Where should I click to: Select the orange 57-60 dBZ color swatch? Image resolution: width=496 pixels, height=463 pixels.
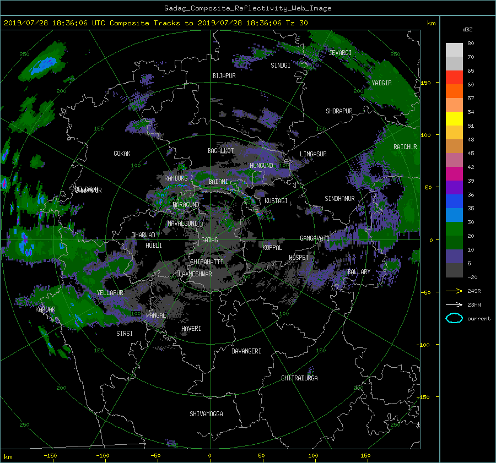[x=454, y=91]
